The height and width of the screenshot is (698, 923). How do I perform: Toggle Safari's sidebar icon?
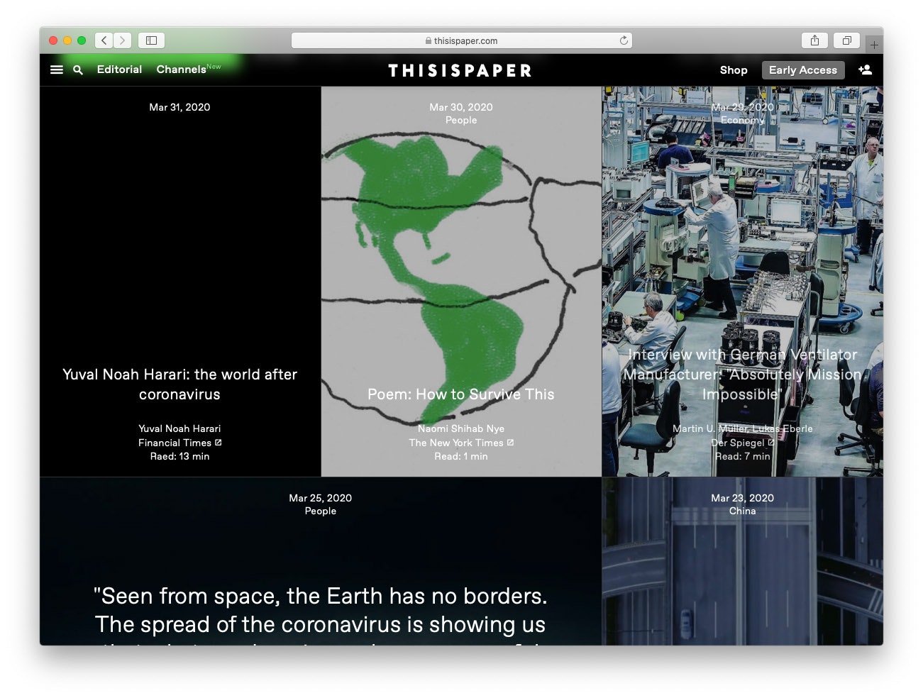(x=151, y=40)
